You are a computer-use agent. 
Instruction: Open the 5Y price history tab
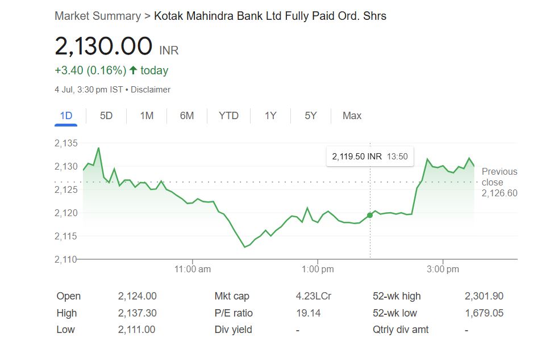pyautogui.click(x=310, y=116)
